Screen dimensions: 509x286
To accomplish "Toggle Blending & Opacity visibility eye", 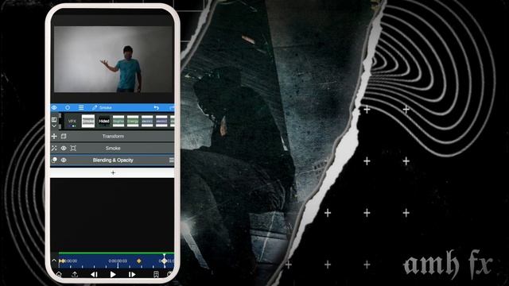I will pos(64,160).
